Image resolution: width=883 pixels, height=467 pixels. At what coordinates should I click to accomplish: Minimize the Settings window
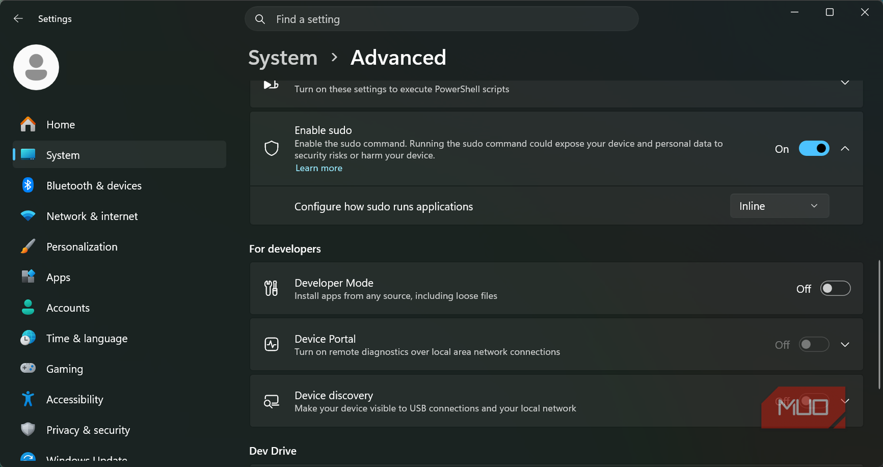pos(794,12)
